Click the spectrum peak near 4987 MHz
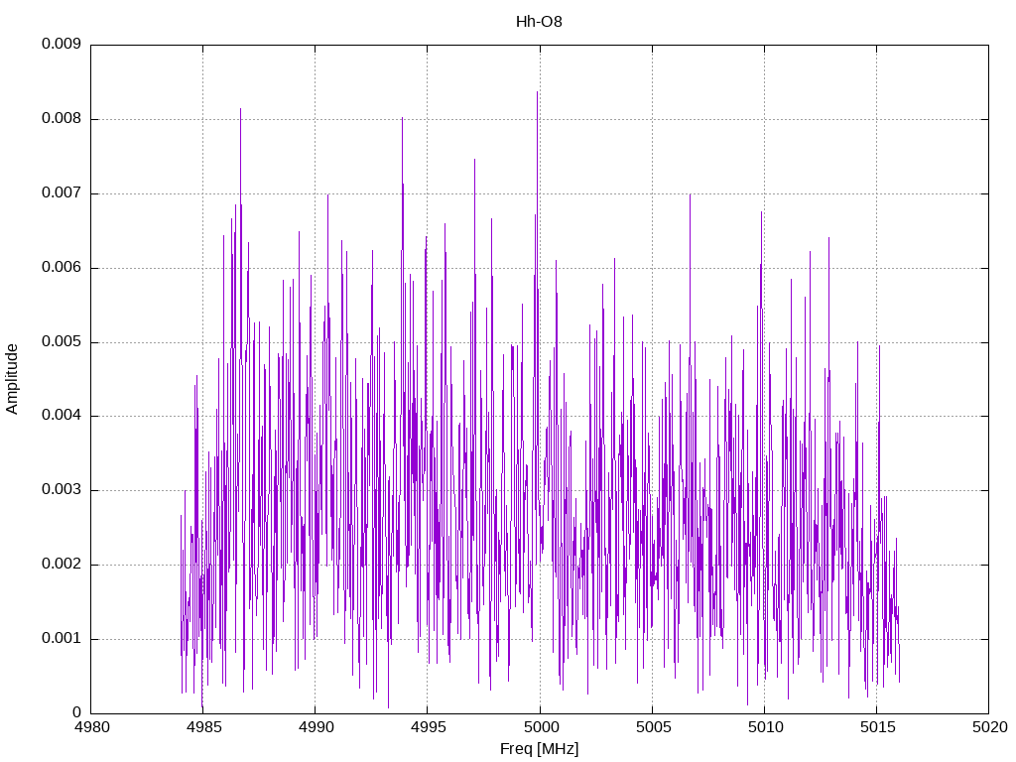 click(240, 109)
